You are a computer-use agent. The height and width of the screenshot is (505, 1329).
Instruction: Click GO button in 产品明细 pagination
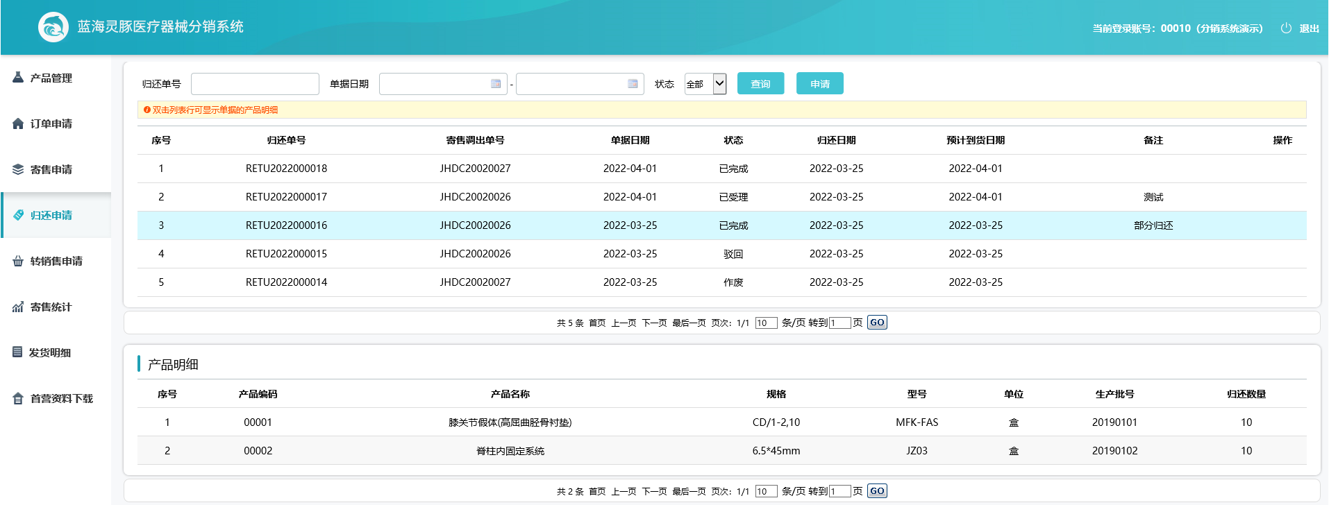pyautogui.click(x=877, y=491)
